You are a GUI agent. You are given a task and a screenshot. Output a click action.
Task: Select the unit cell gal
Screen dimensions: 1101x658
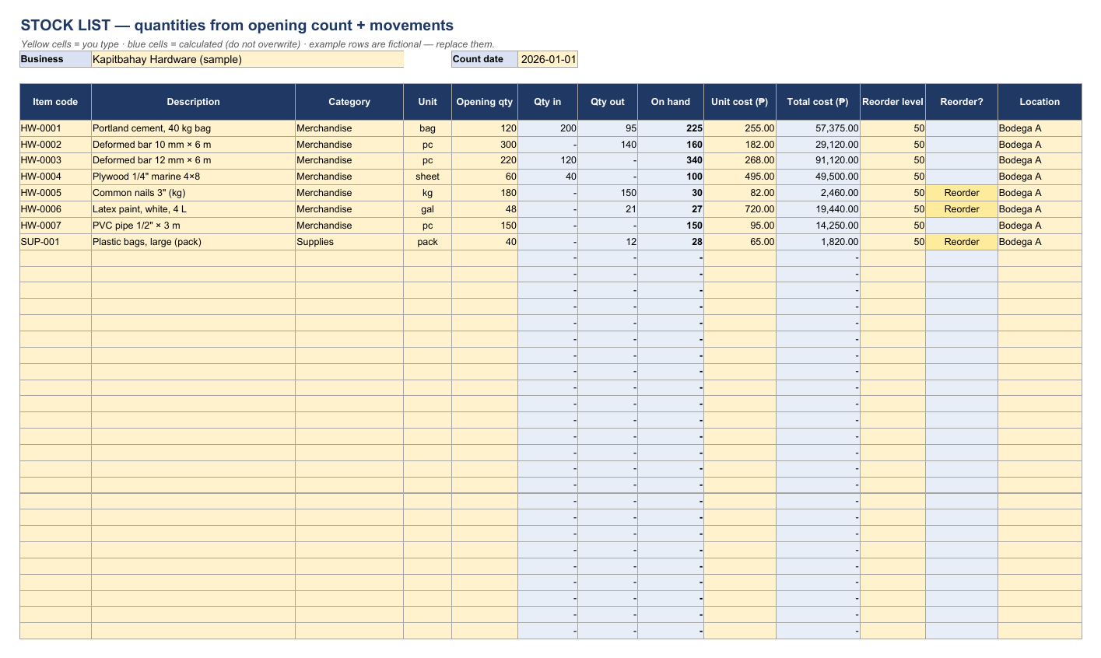(x=427, y=209)
